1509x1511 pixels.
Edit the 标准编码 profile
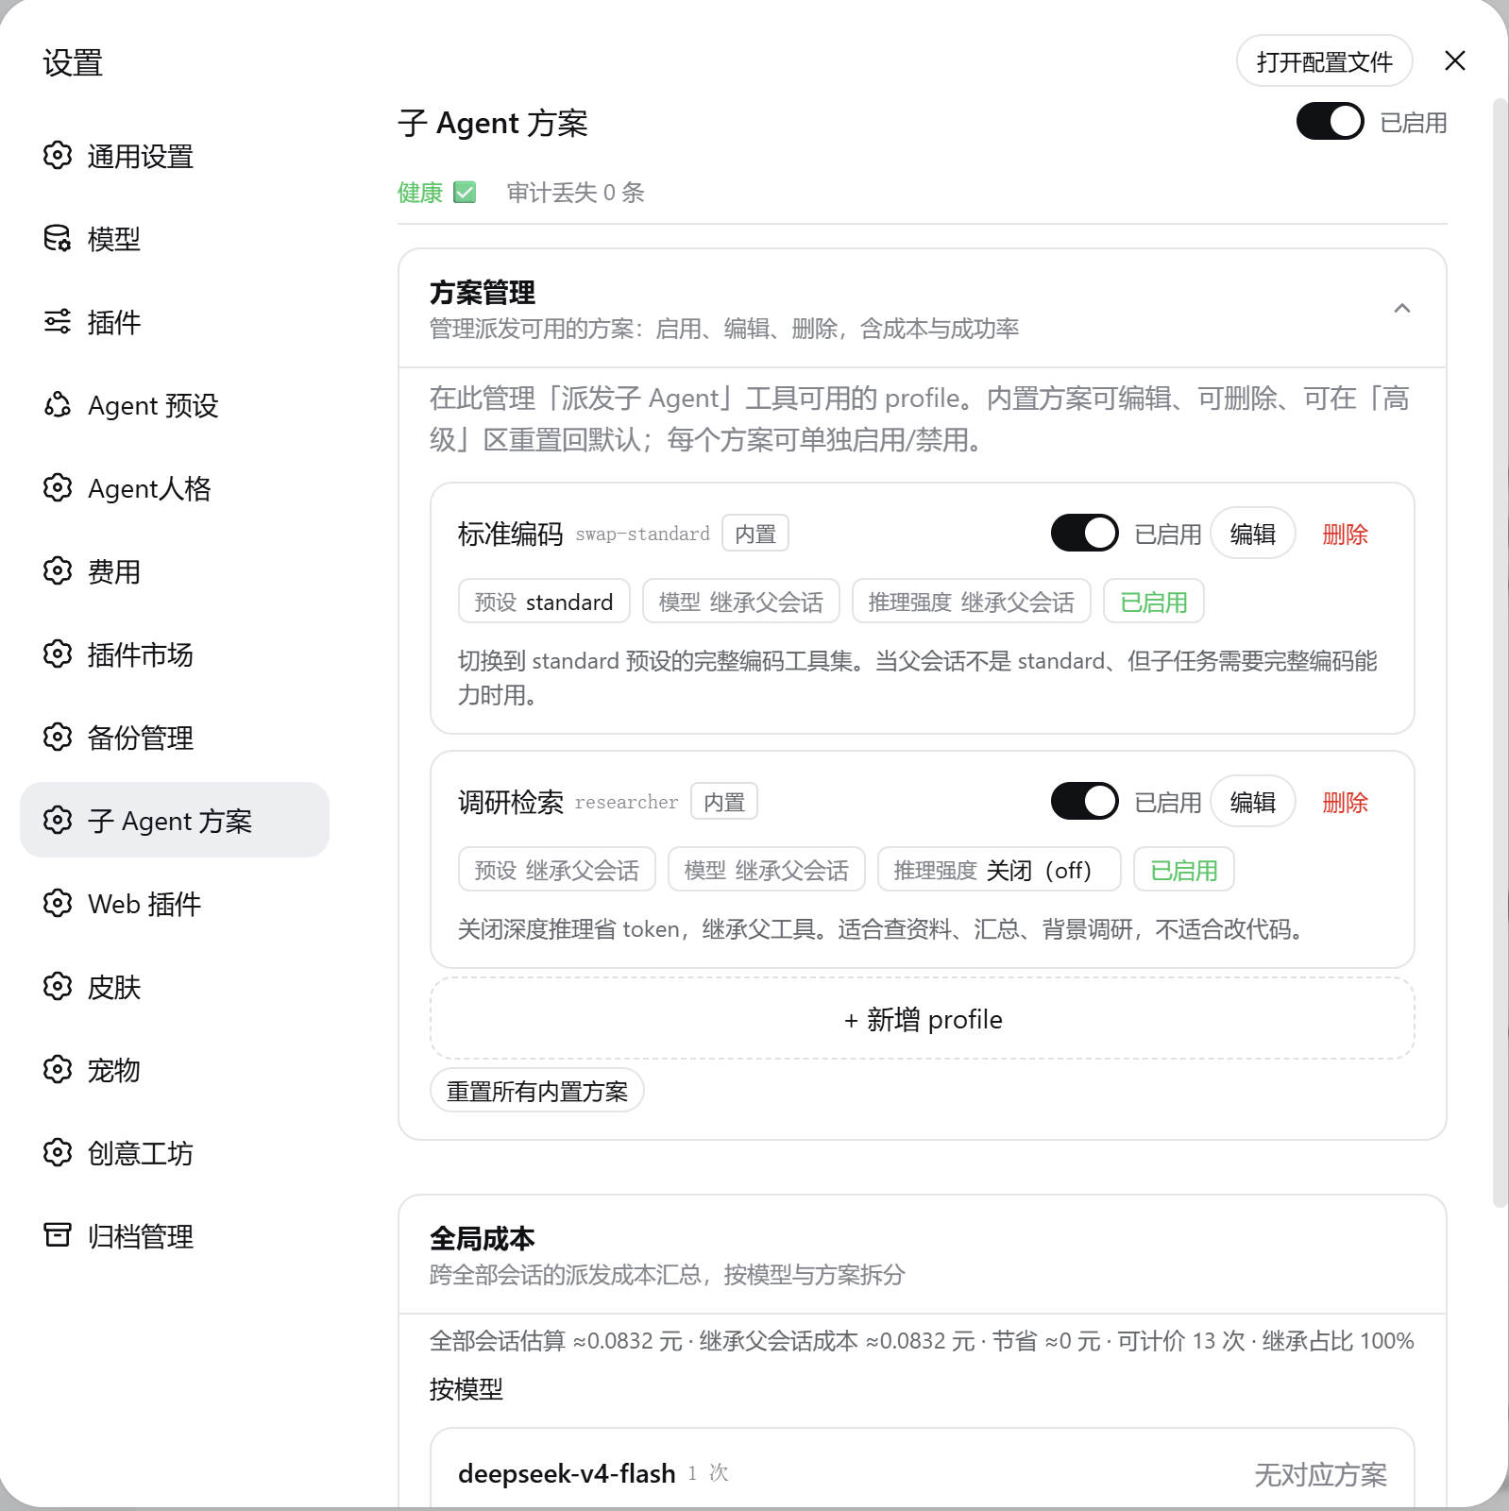pyautogui.click(x=1253, y=534)
